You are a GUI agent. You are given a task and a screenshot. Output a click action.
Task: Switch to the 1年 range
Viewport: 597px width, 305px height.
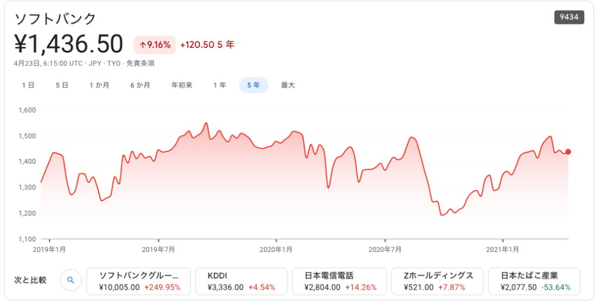click(x=220, y=85)
